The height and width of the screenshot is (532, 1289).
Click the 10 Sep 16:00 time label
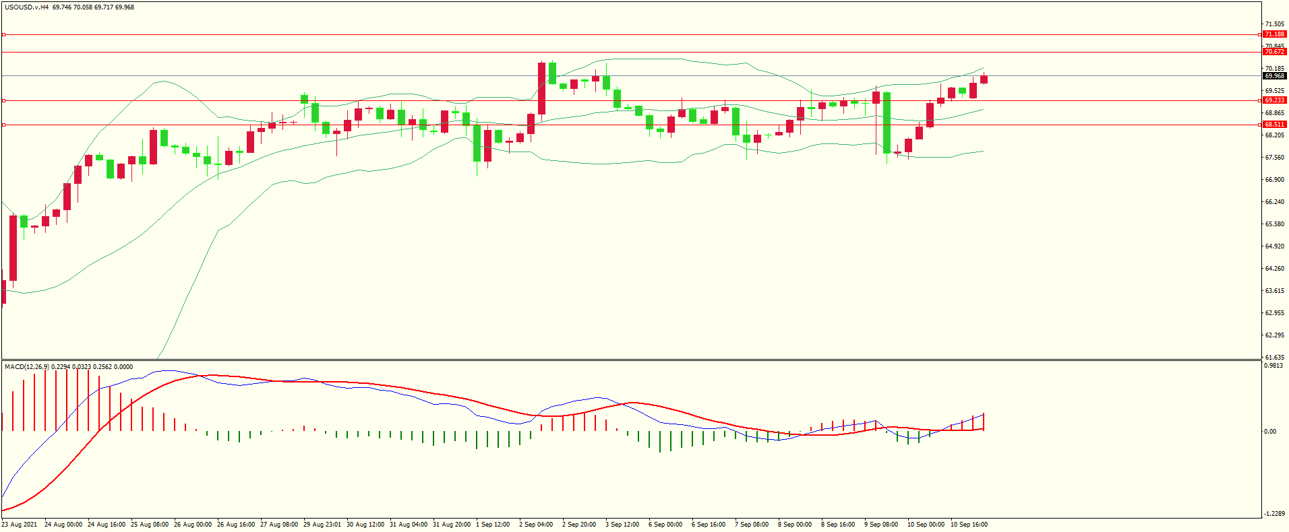point(969,525)
